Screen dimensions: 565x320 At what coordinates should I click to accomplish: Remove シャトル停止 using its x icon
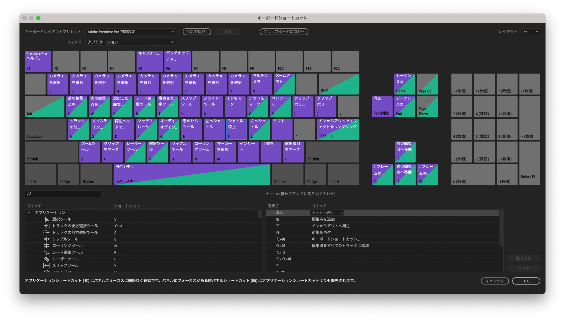click(x=342, y=213)
